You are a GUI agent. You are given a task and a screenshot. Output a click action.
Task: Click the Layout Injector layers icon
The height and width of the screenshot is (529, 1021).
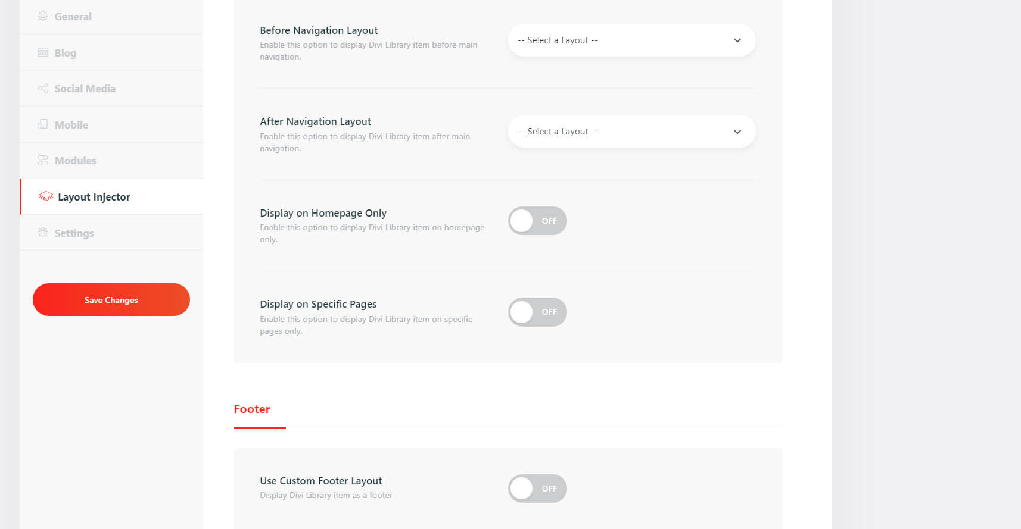(46, 196)
